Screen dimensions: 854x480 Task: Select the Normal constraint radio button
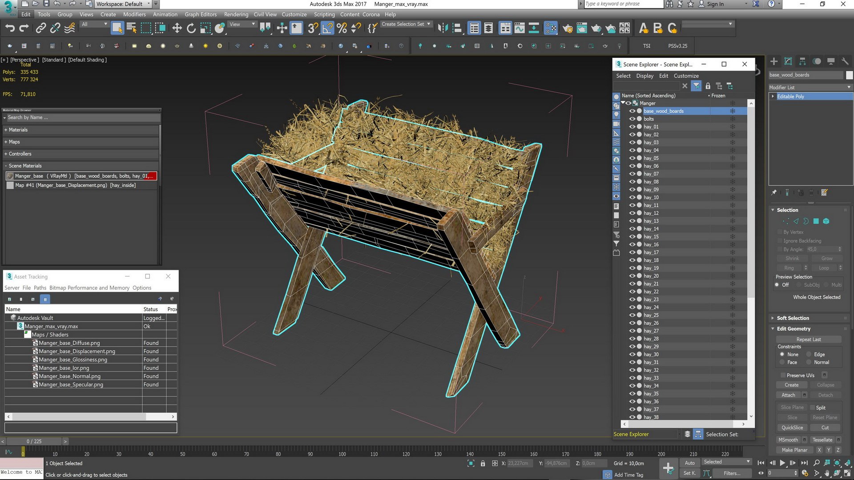point(809,362)
